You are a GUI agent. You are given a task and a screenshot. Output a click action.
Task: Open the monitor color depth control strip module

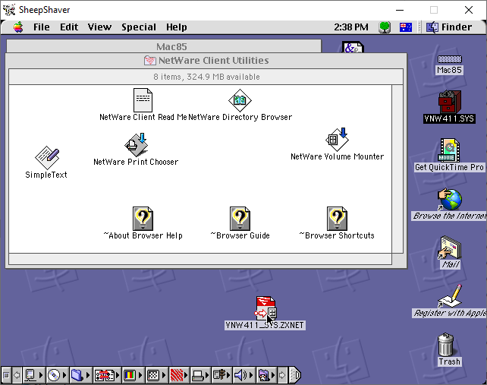click(x=133, y=375)
